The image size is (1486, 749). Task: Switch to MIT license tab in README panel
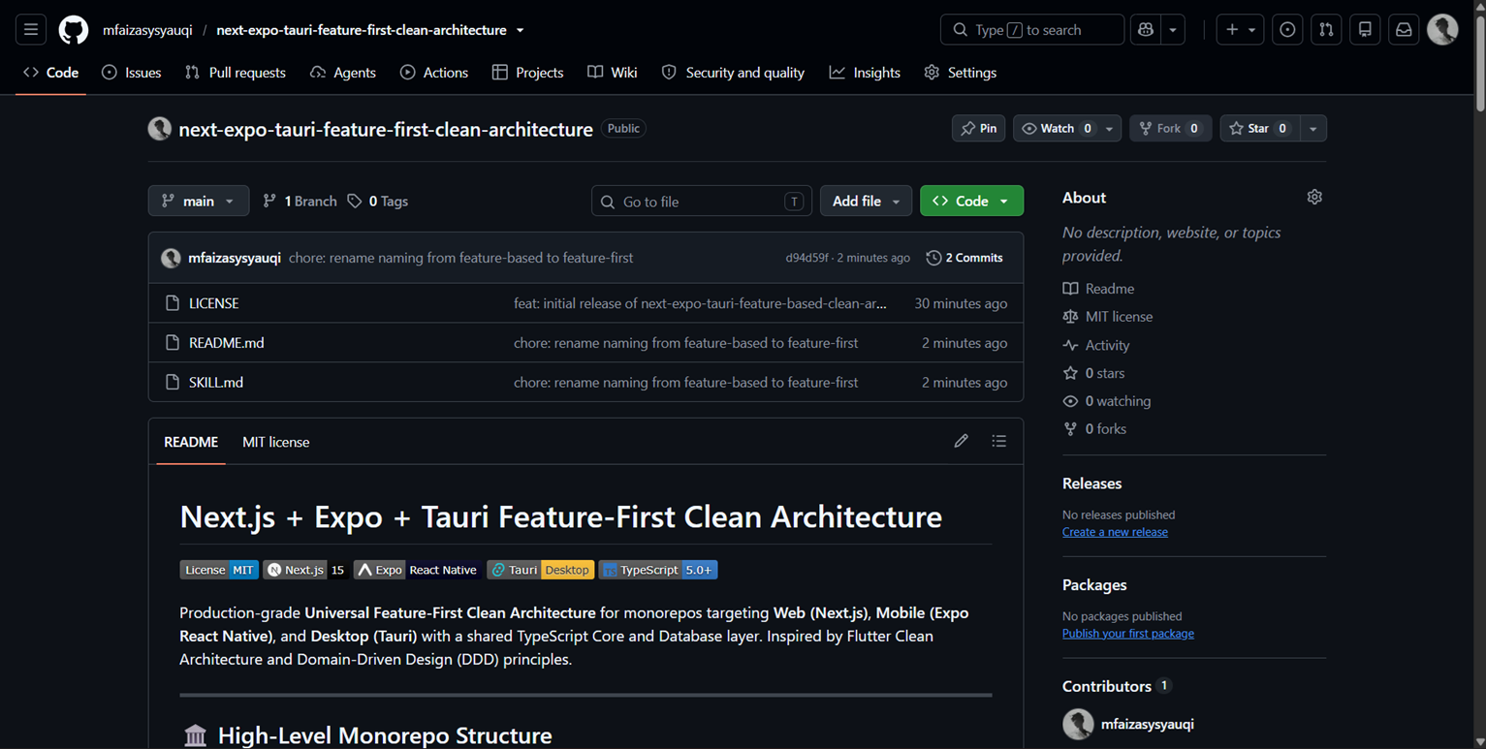coord(276,442)
